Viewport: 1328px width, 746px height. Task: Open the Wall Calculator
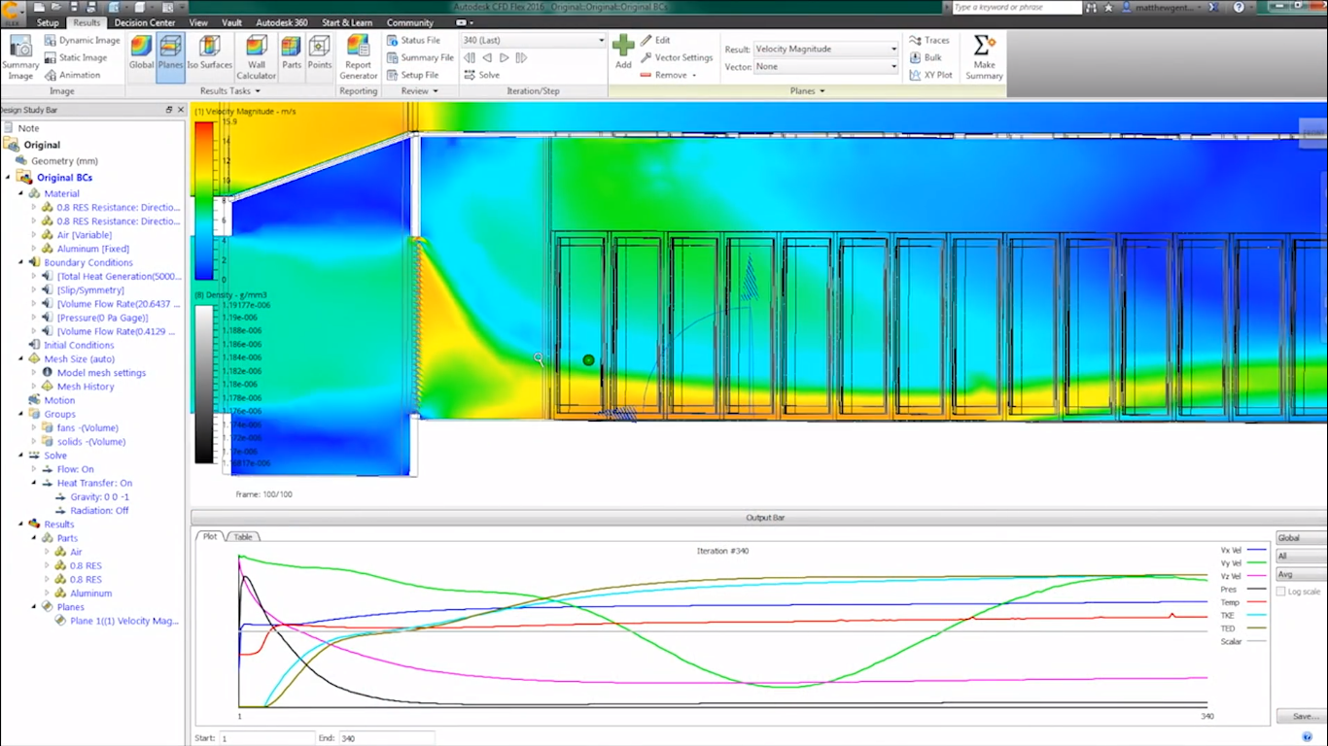[257, 57]
